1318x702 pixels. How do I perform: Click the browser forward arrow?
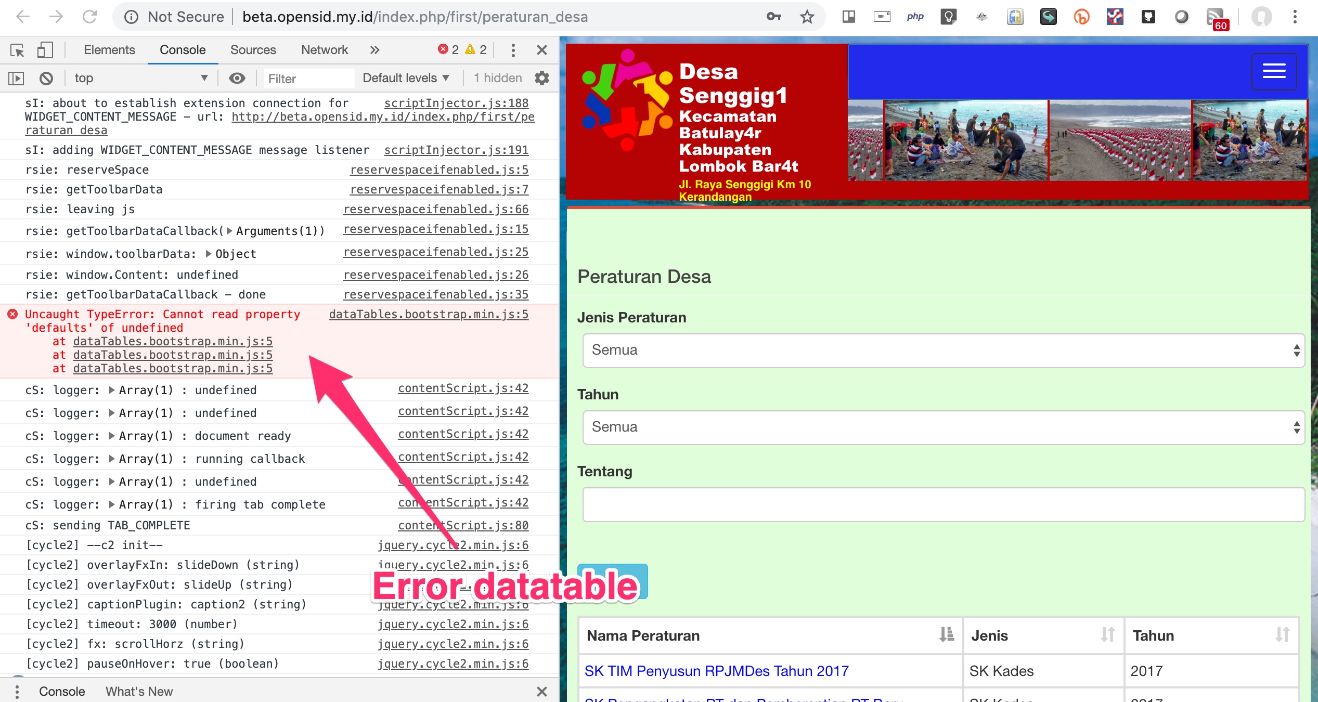[56, 17]
